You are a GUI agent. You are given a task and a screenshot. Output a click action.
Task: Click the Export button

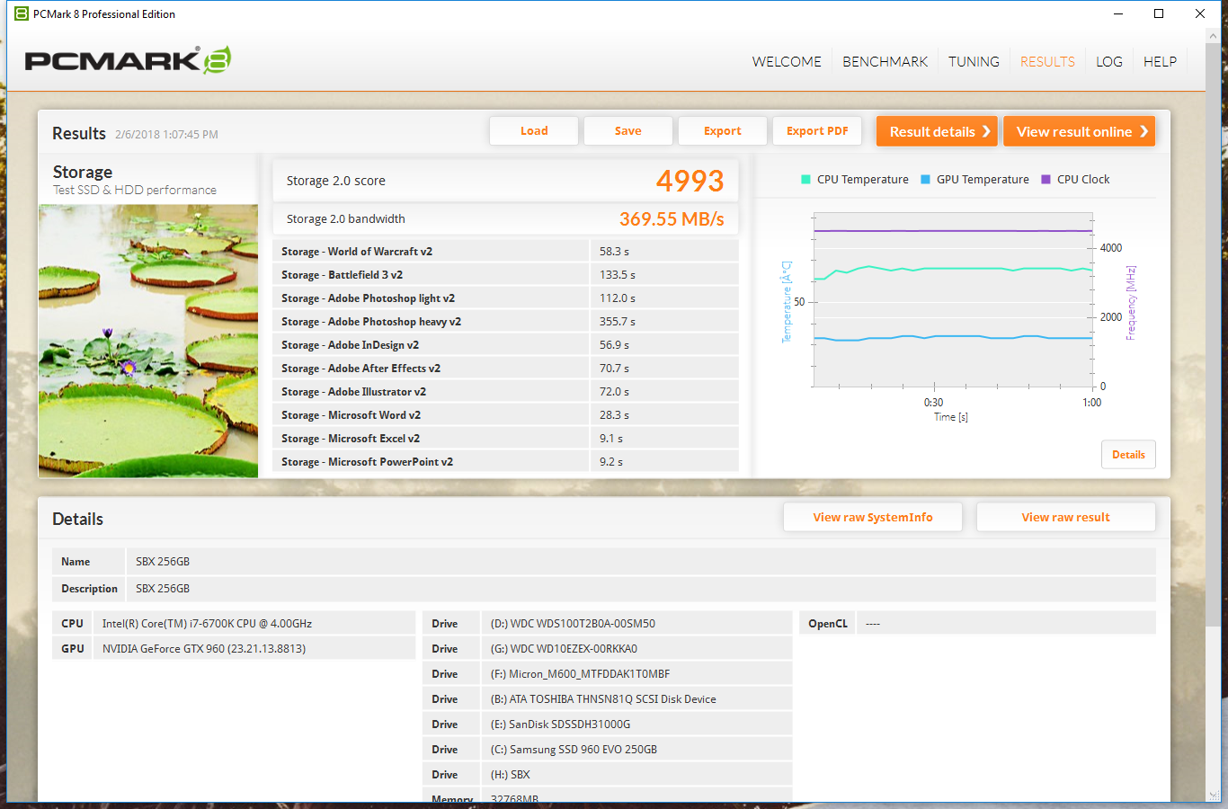722,131
